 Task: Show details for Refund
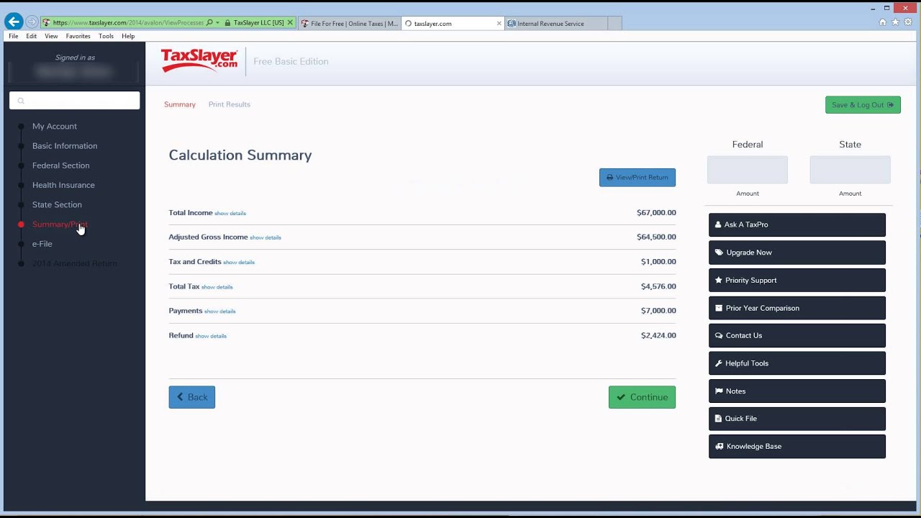pyautogui.click(x=211, y=336)
